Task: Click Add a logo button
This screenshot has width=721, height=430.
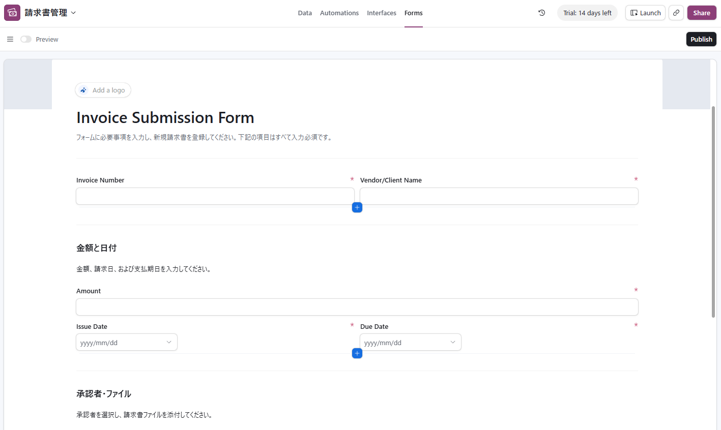Action: tap(103, 90)
